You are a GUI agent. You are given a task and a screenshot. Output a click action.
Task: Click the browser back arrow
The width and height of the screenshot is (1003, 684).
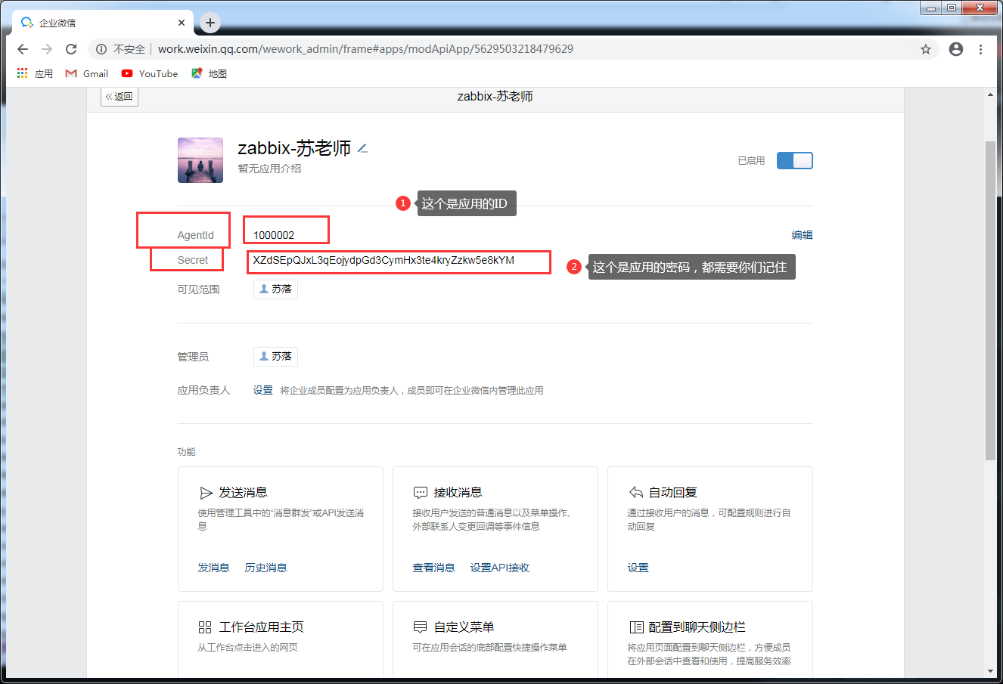point(23,49)
